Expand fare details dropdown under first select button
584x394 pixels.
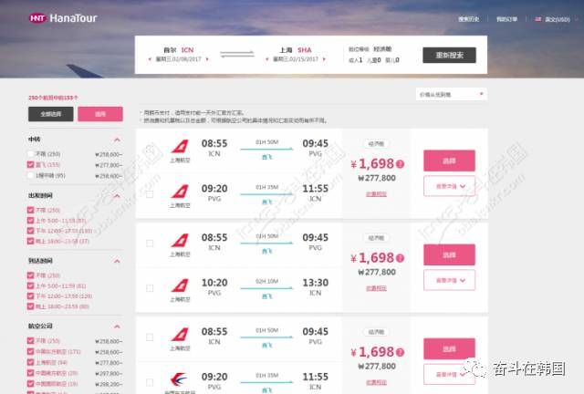(449, 186)
